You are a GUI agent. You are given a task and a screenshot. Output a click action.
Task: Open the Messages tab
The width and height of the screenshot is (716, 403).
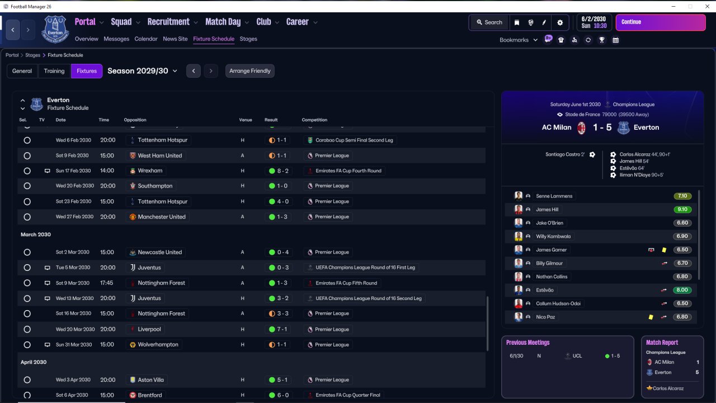116,39
